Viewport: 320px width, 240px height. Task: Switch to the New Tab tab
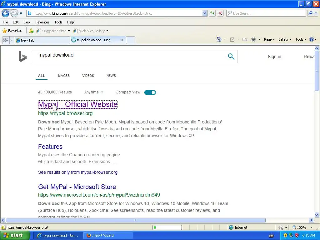coord(42,40)
